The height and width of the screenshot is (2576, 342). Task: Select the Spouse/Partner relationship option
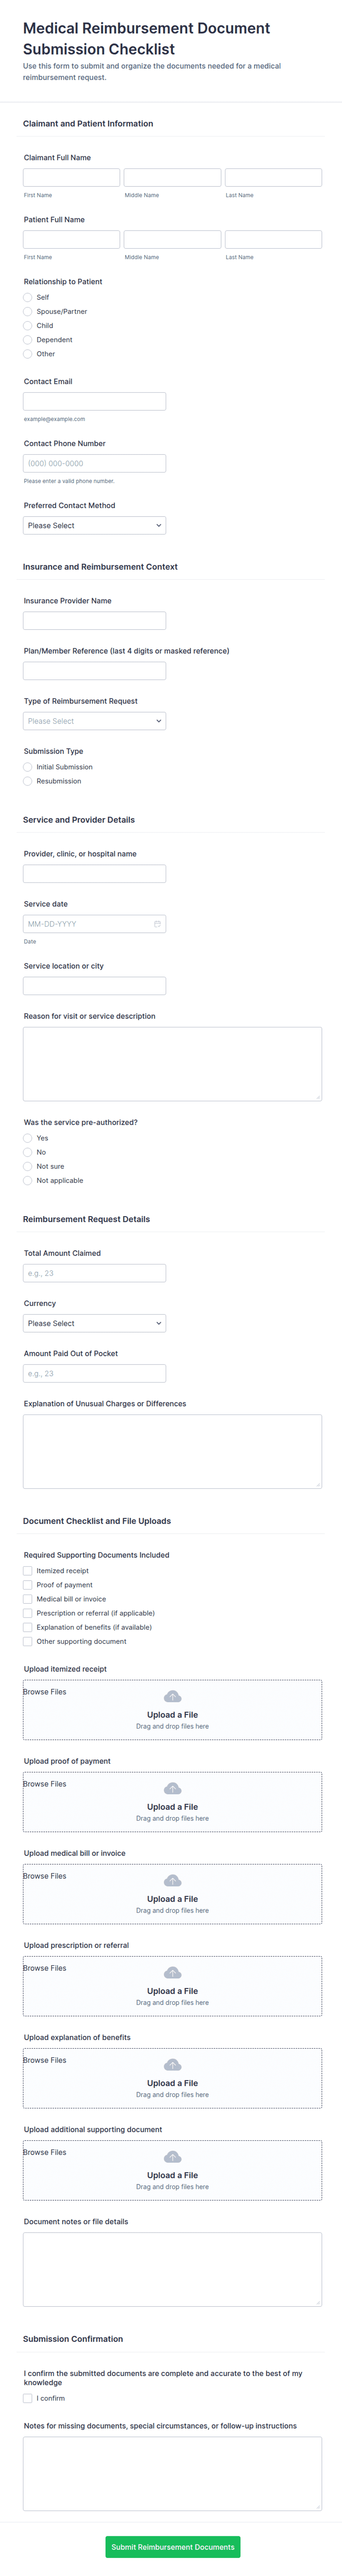point(28,312)
